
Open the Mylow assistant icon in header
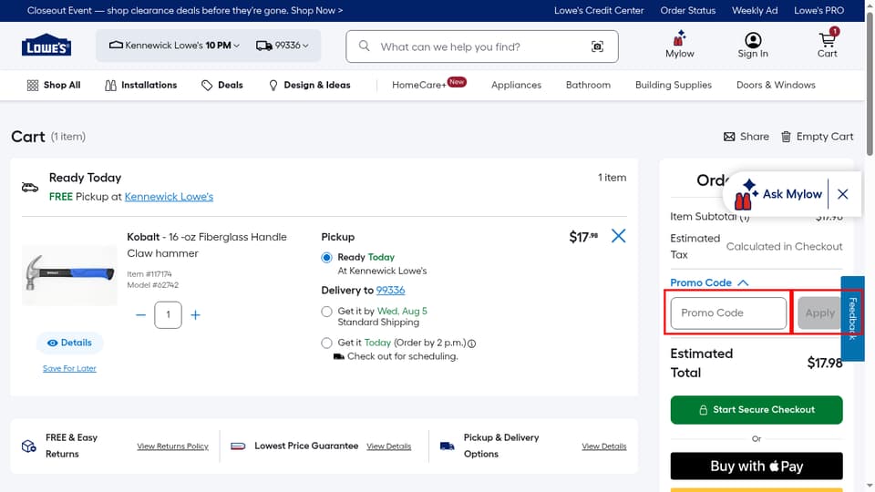[x=679, y=45]
